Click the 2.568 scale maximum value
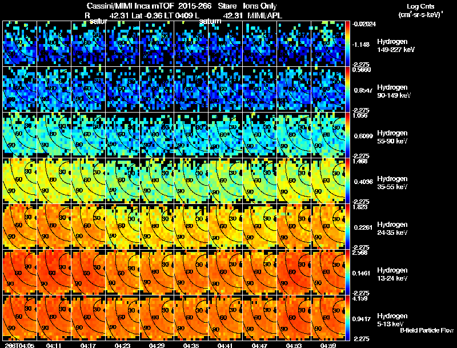The width and height of the screenshot is (457, 348). [360, 253]
